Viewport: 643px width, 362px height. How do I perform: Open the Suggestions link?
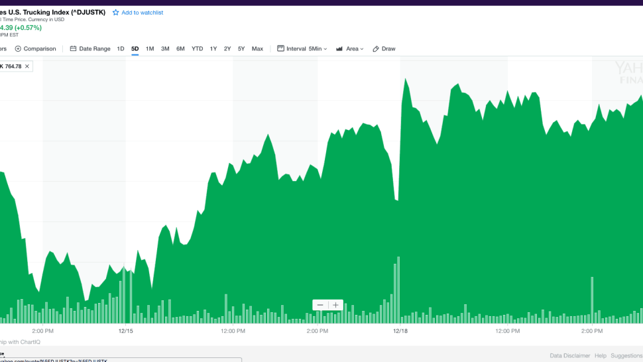[x=626, y=355]
